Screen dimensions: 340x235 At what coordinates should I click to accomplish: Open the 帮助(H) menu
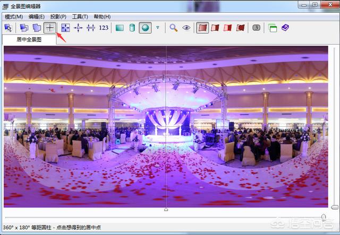[102, 16]
